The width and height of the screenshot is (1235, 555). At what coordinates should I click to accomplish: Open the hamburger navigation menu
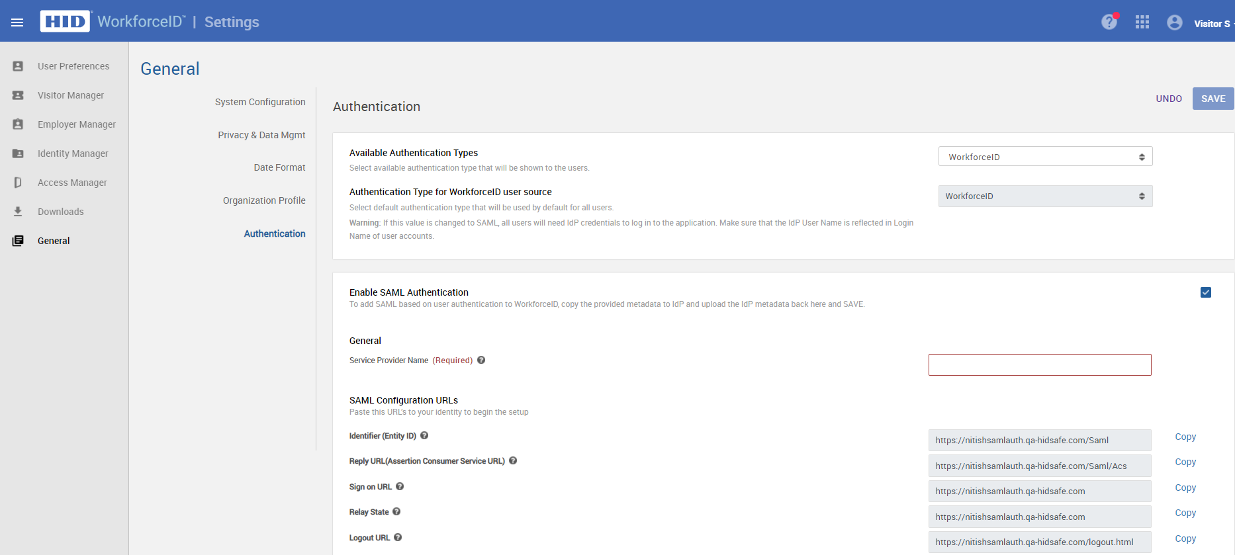pos(17,22)
